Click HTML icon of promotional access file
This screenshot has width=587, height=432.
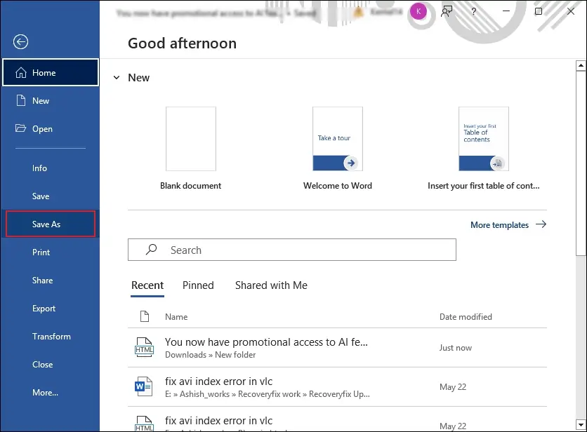[x=144, y=347]
